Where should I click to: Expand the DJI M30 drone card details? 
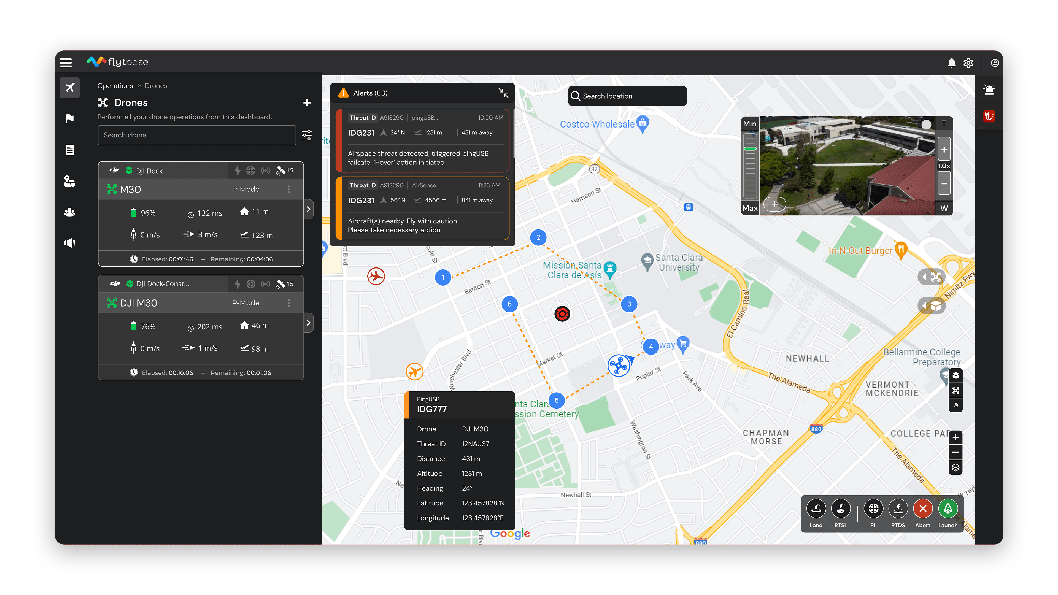coord(309,323)
